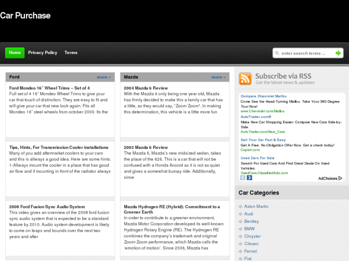
Task: Click Subscribe via RSS heading
Action: click(283, 76)
